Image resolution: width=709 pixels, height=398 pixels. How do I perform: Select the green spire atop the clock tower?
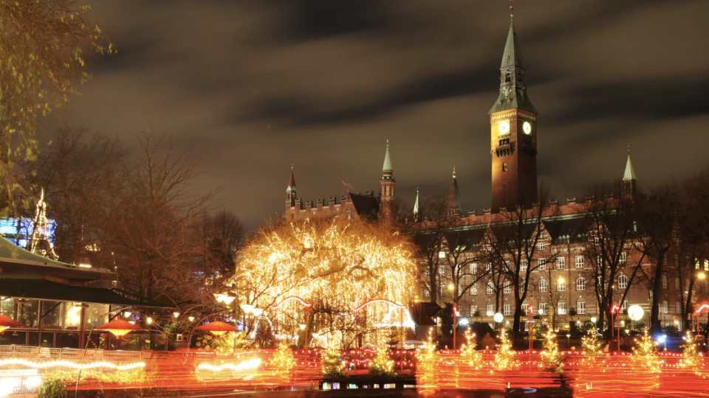511,52
